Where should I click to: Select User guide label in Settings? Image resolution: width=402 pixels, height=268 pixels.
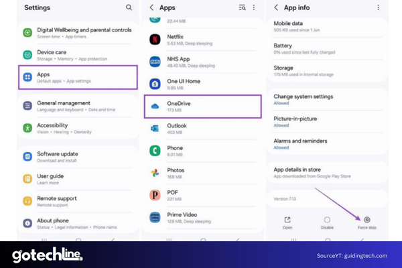coord(50,176)
